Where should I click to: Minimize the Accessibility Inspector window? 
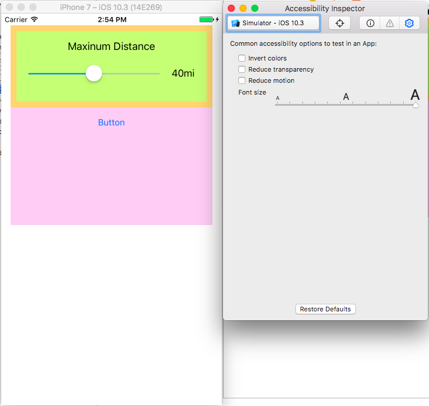point(243,8)
